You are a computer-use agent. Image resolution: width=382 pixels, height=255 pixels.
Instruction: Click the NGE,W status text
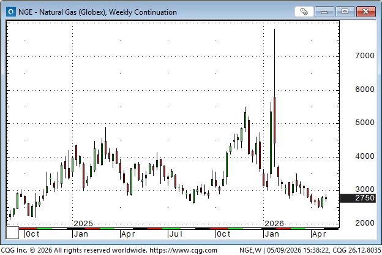click(x=250, y=250)
